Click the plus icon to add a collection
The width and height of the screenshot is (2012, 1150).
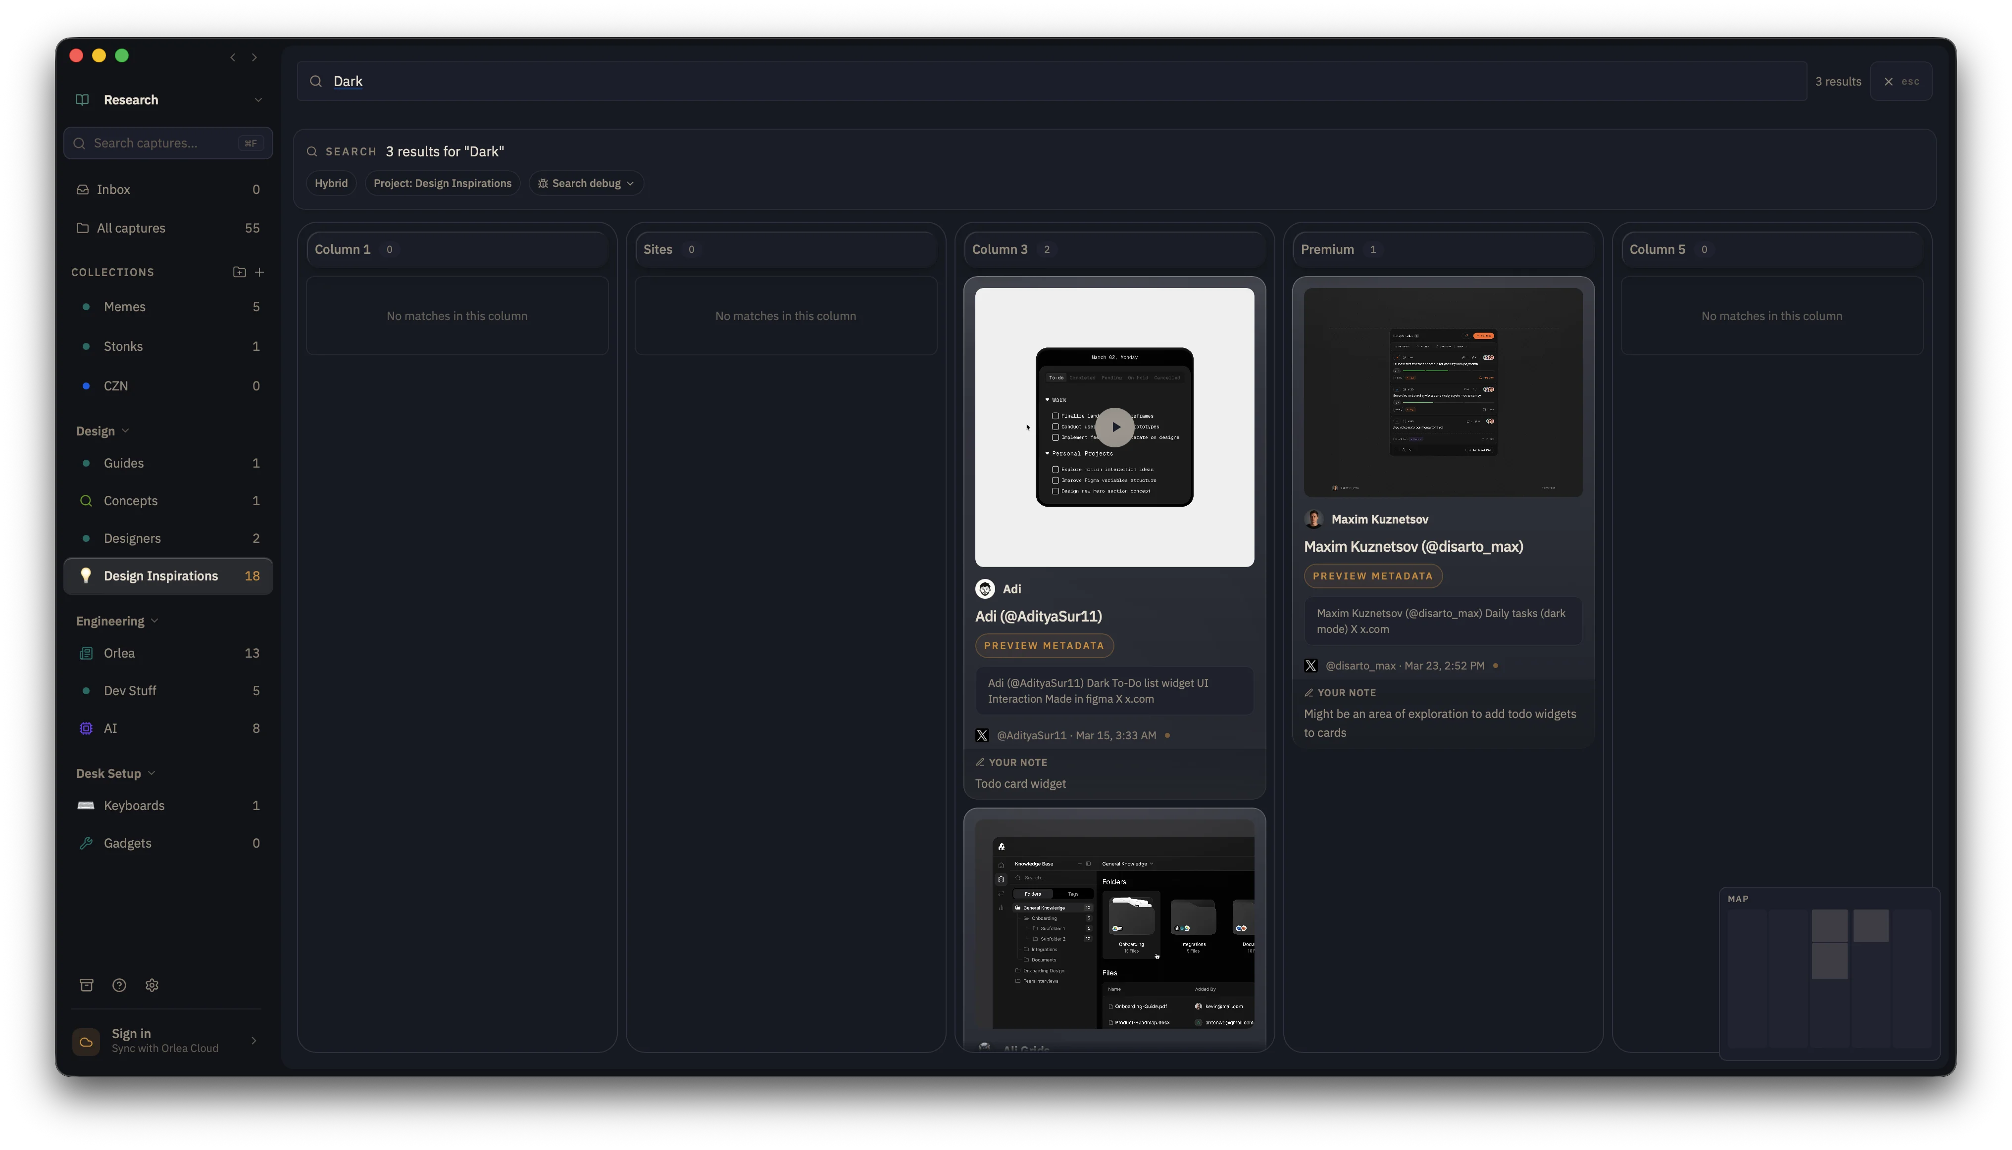click(260, 272)
